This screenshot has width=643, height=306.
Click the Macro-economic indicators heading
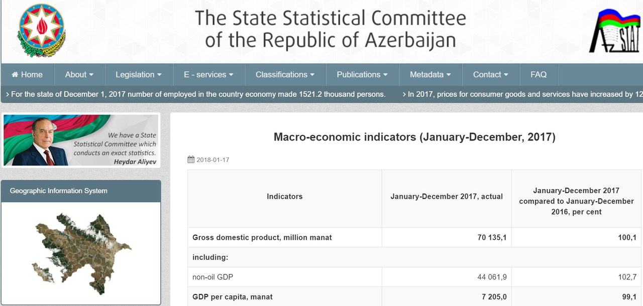[414, 137]
